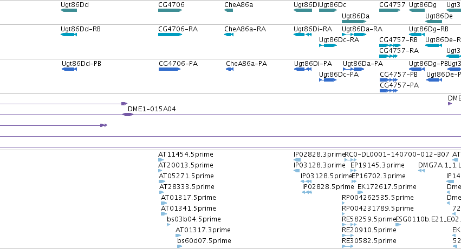Click EST AT01341.5prime
The image size is (461, 249).
click(164, 214)
